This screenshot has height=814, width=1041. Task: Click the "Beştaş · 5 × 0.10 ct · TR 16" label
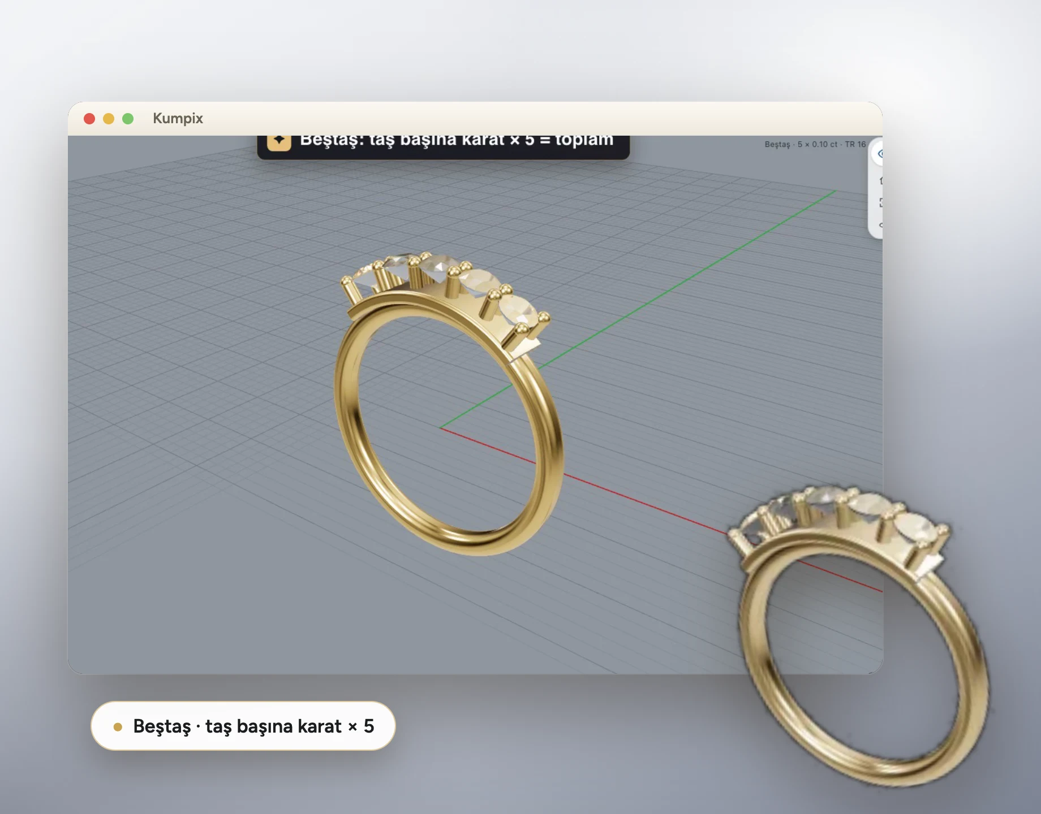tap(815, 144)
